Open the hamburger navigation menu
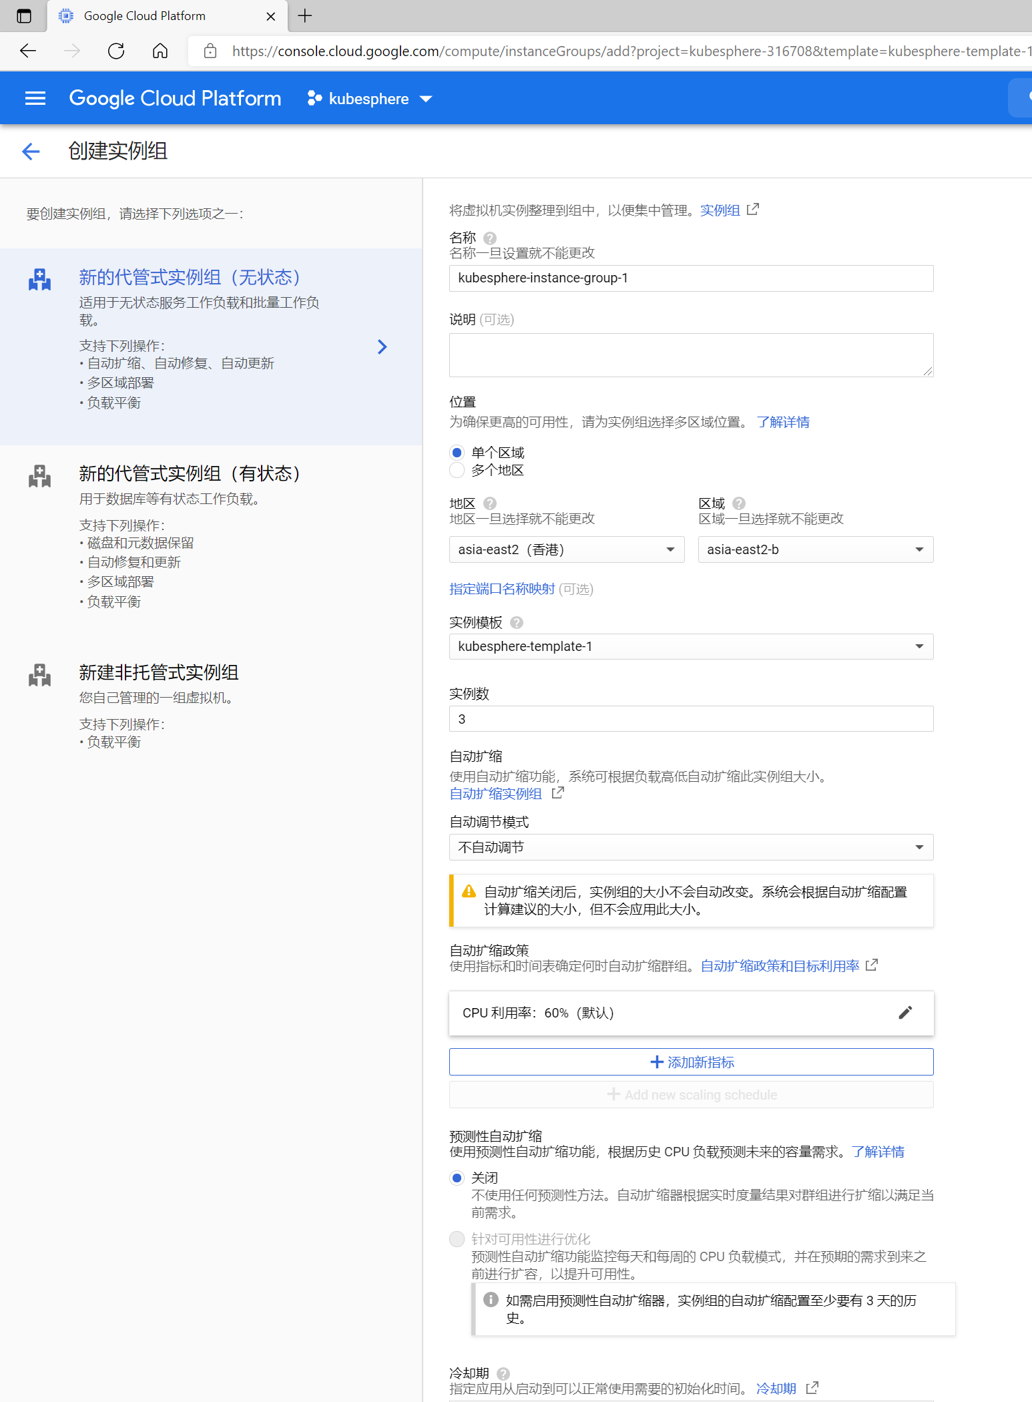 click(x=35, y=99)
